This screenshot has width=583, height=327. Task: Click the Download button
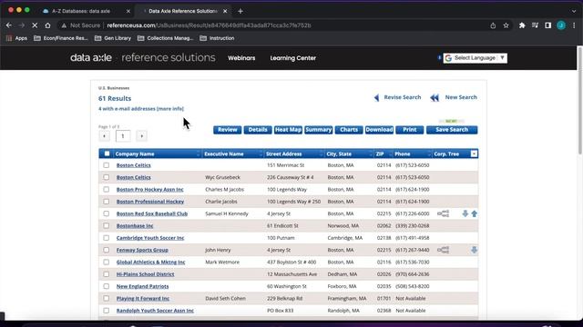(x=379, y=130)
